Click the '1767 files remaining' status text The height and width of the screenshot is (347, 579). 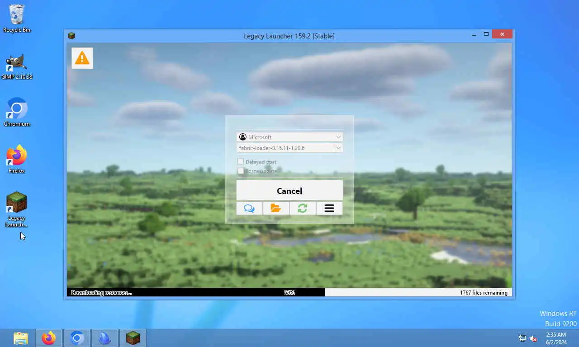[x=484, y=293]
